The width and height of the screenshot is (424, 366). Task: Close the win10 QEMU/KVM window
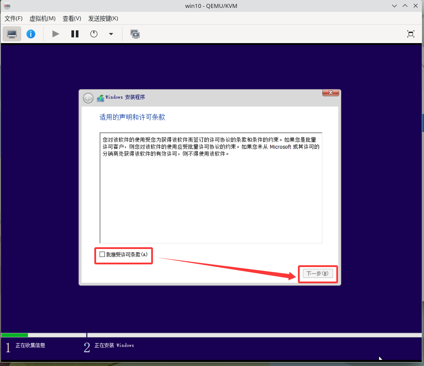point(416,6)
